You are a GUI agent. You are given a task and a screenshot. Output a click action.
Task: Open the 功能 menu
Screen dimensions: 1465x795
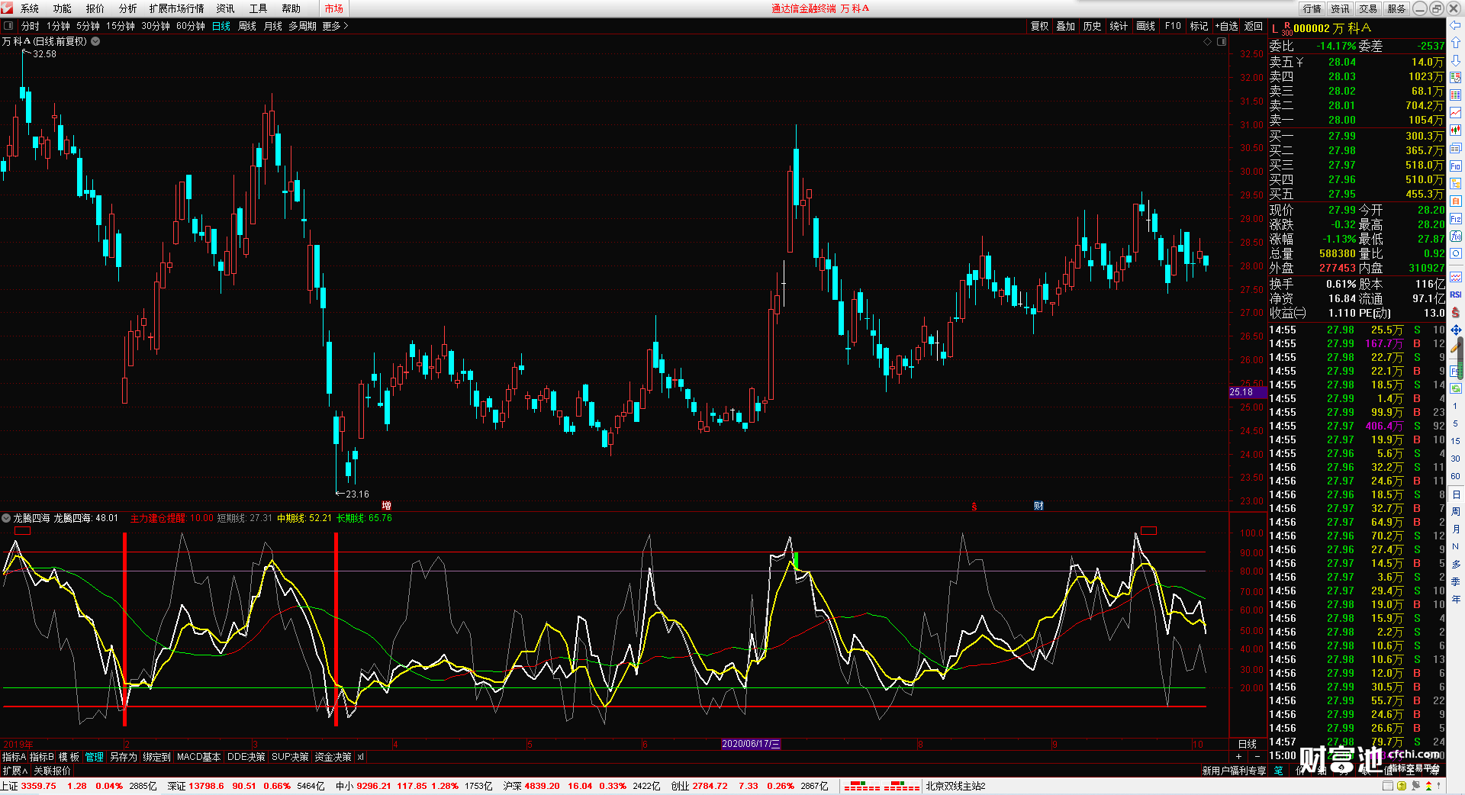(63, 8)
